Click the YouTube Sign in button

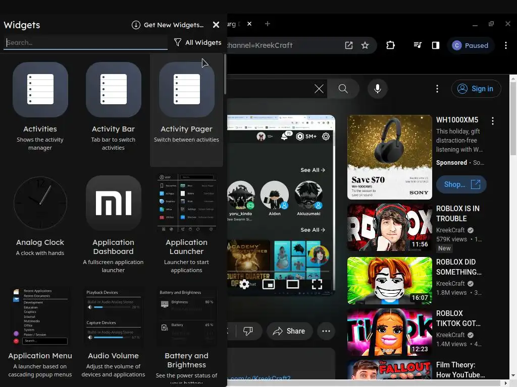pos(476,89)
